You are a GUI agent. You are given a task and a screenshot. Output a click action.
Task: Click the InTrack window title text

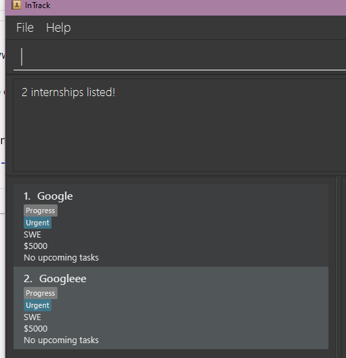coord(37,5)
